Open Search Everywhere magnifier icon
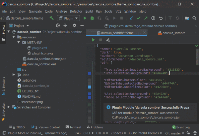 [x=194, y=18]
